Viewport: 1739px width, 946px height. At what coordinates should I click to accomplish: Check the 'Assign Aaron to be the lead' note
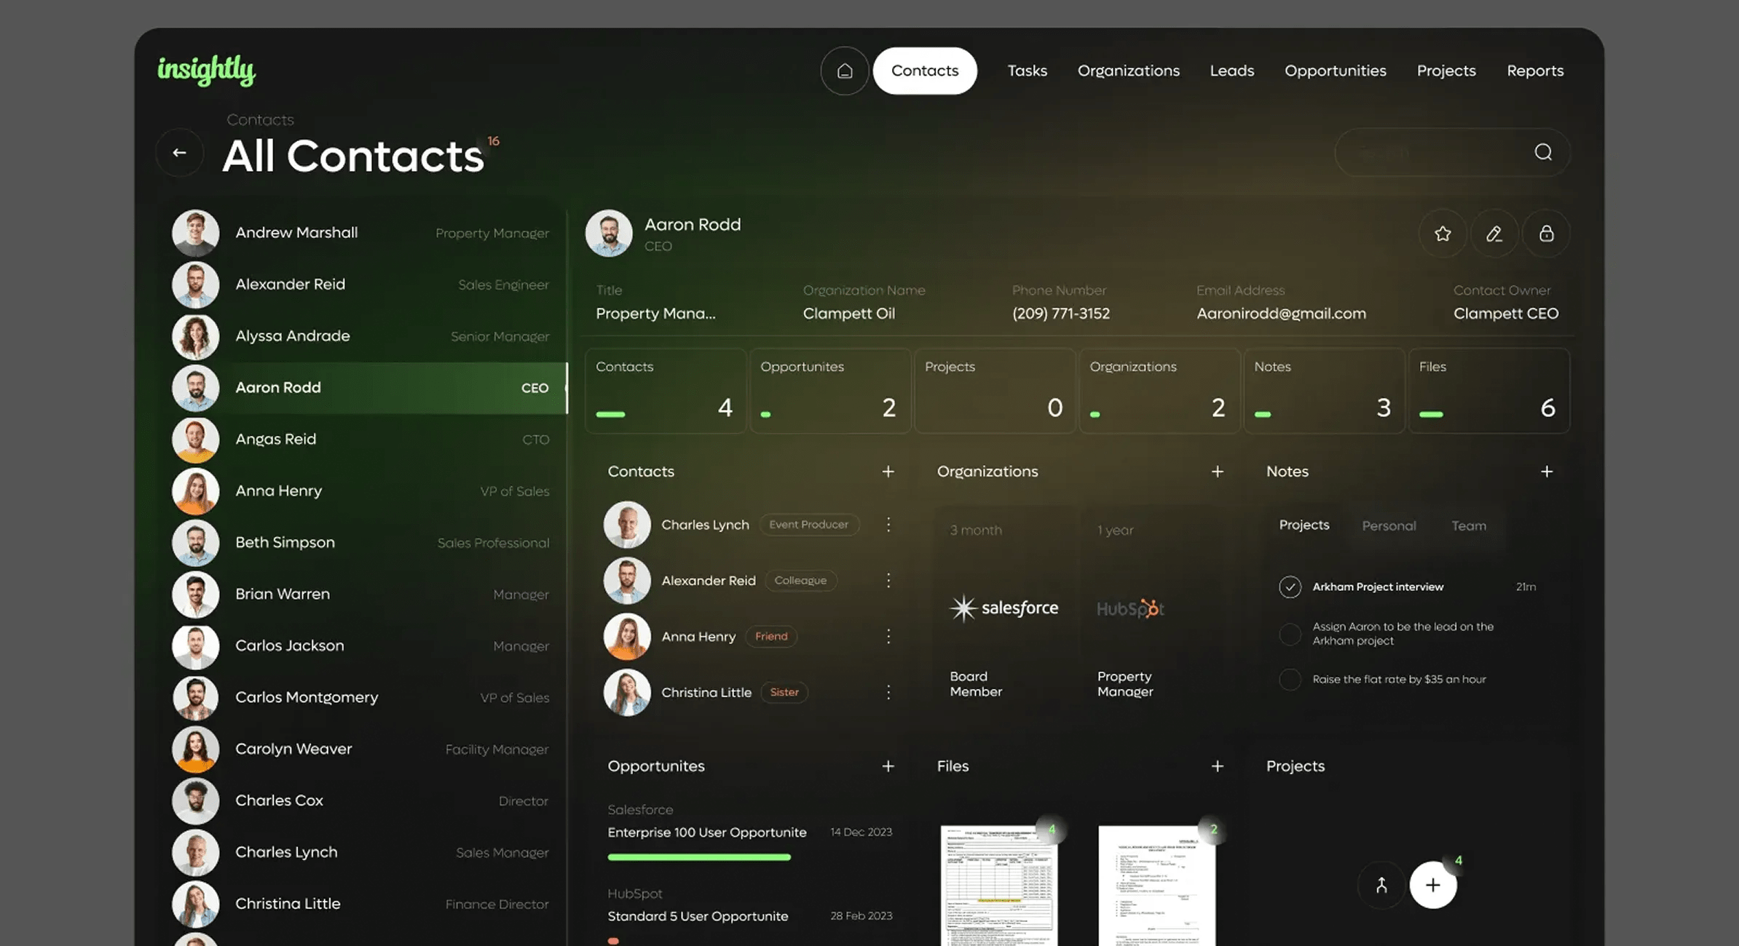[1290, 634]
